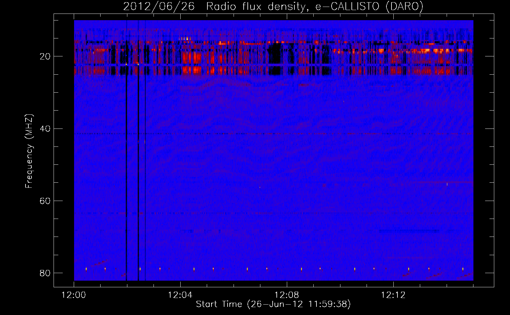Screen dimensions: 510x315
Task: Click the '80' frequency tick label
Action: 45,273
